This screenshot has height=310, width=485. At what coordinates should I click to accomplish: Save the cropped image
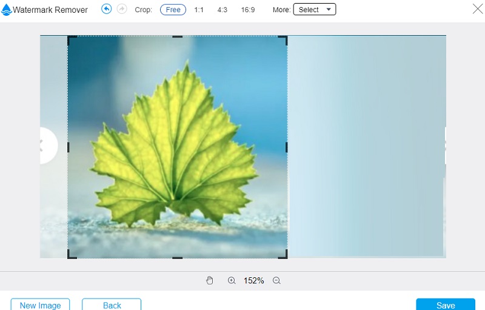pos(446,305)
